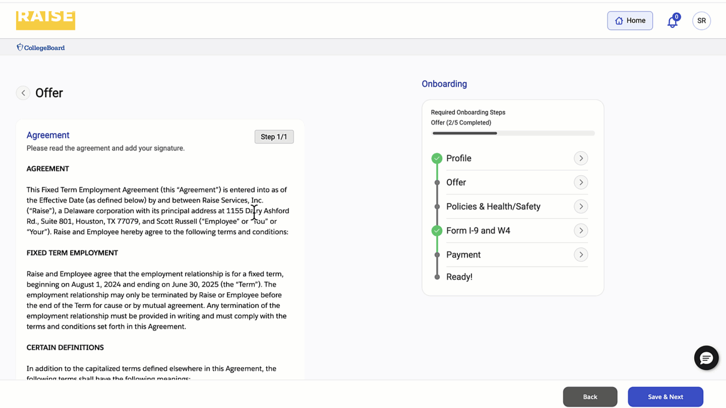Viewport: 726px width, 408px height.
Task: Expand the Profile step chevron
Action: pyautogui.click(x=581, y=158)
